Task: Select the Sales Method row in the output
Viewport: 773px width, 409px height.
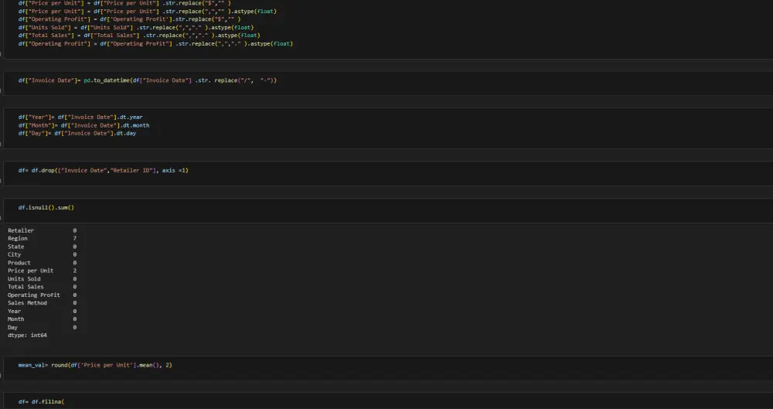Action: 42,303
